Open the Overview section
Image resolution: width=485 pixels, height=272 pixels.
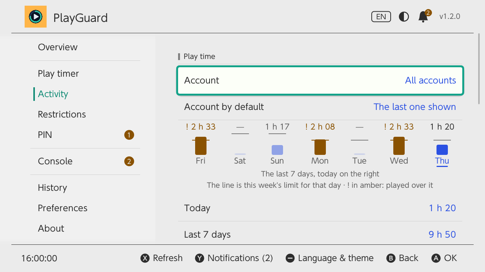[85, 47]
